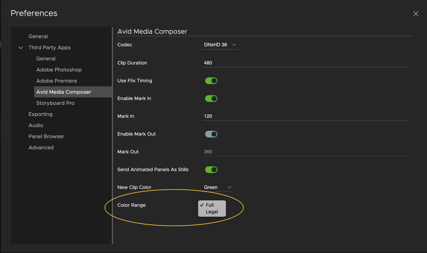This screenshot has width=427, height=253.
Task: Select Adobe Premiere in sidebar
Action: tap(57, 81)
